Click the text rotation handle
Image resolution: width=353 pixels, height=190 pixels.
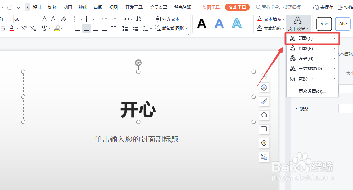pyautogui.click(x=139, y=63)
